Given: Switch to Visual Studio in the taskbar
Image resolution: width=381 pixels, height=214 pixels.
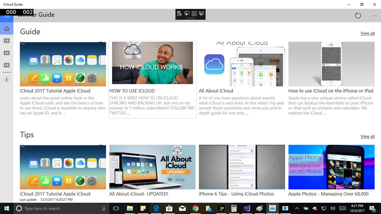Looking at the screenshot, I should pos(247,208).
